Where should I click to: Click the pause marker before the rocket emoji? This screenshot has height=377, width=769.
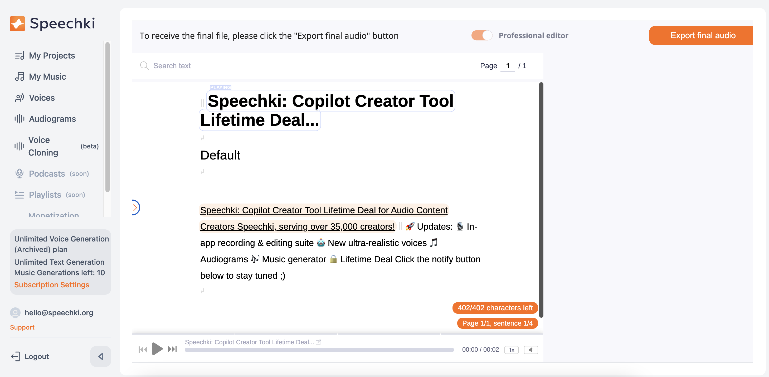click(400, 226)
